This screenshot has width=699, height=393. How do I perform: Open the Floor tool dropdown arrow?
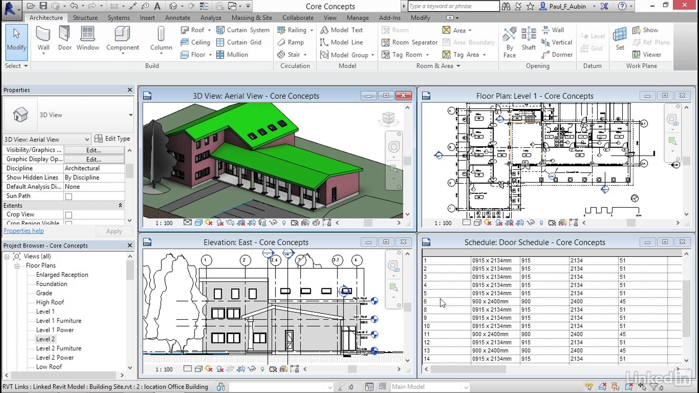pos(210,55)
